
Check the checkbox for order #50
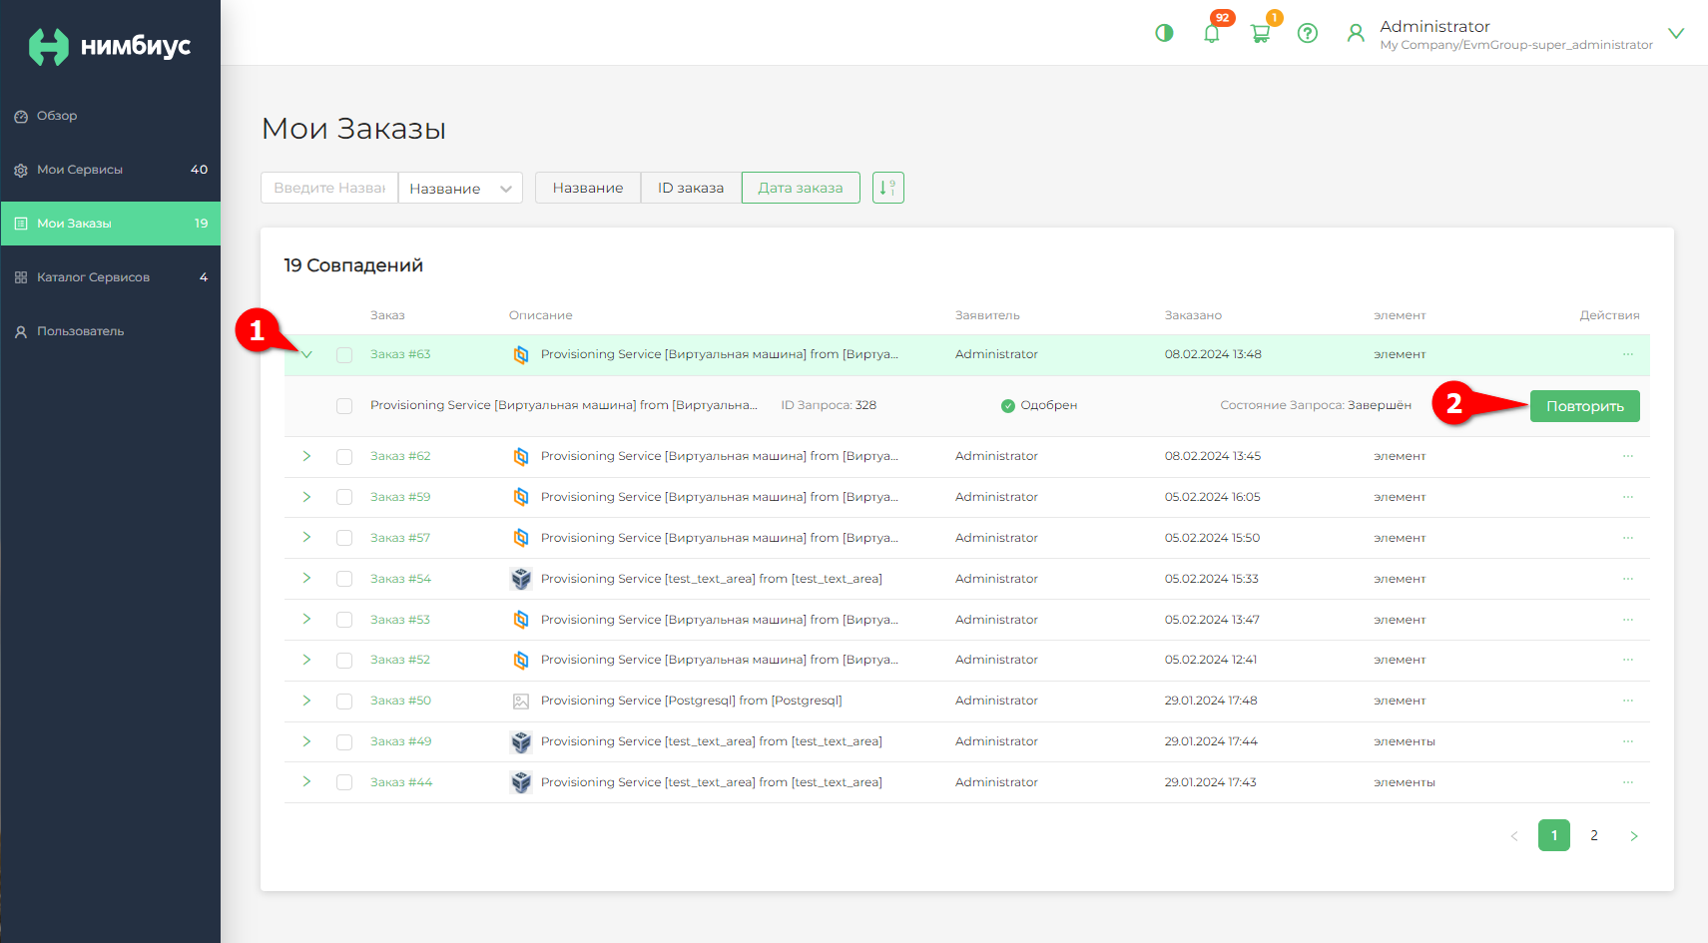[x=344, y=702]
